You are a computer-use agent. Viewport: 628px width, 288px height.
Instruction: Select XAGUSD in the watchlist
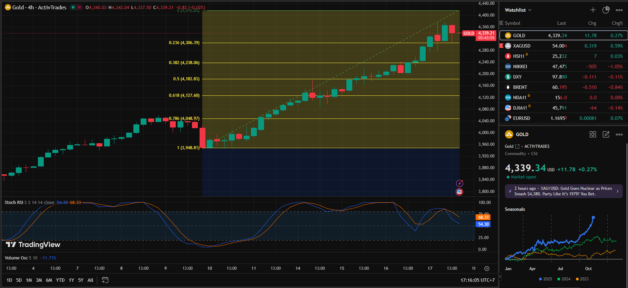(x=521, y=46)
